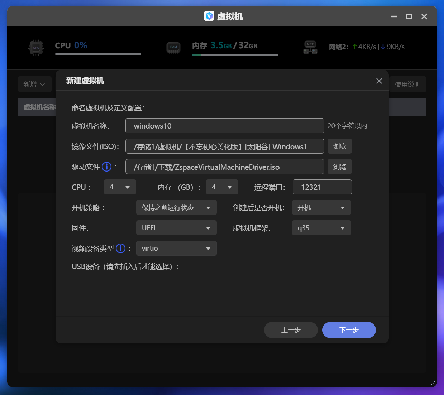The image size is (444, 395).
Task: Click the 虚拟机名称 column header
Action: click(39, 107)
